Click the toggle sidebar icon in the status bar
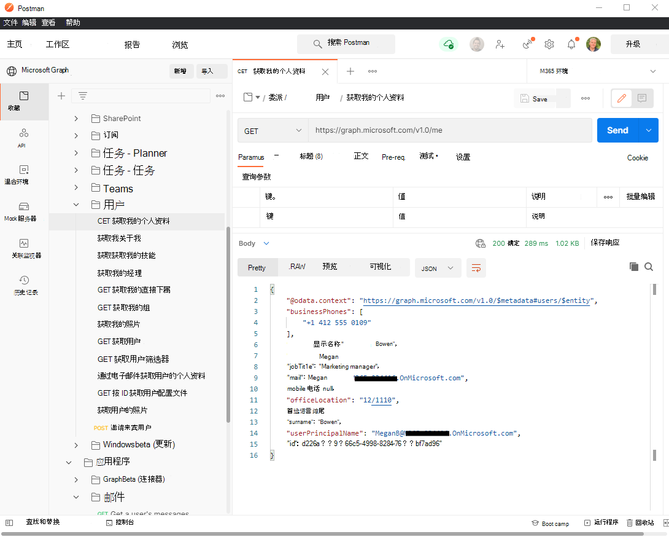Viewport: 669px width, 537px height. click(9, 522)
